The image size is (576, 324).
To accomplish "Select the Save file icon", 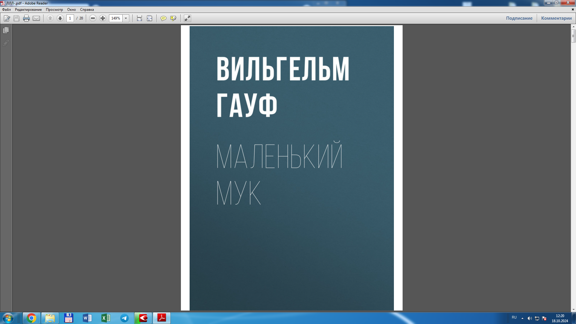I will point(16,18).
